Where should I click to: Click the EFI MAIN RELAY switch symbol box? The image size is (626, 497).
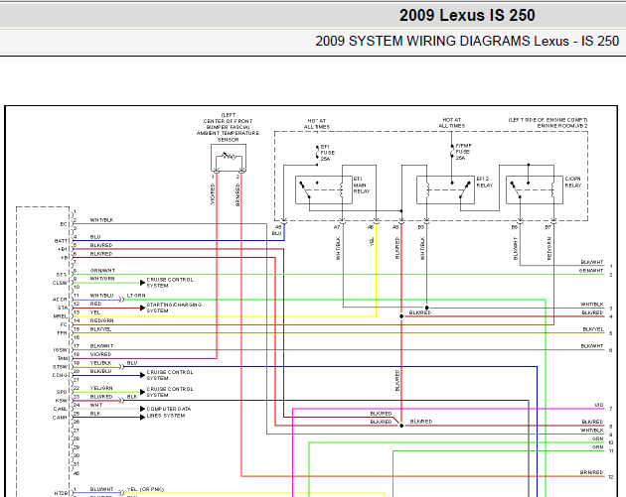[324, 190]
